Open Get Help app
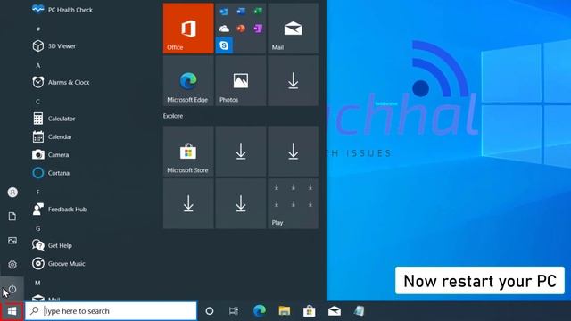Screen dimensions: 571x321 [x=52, y=246]
